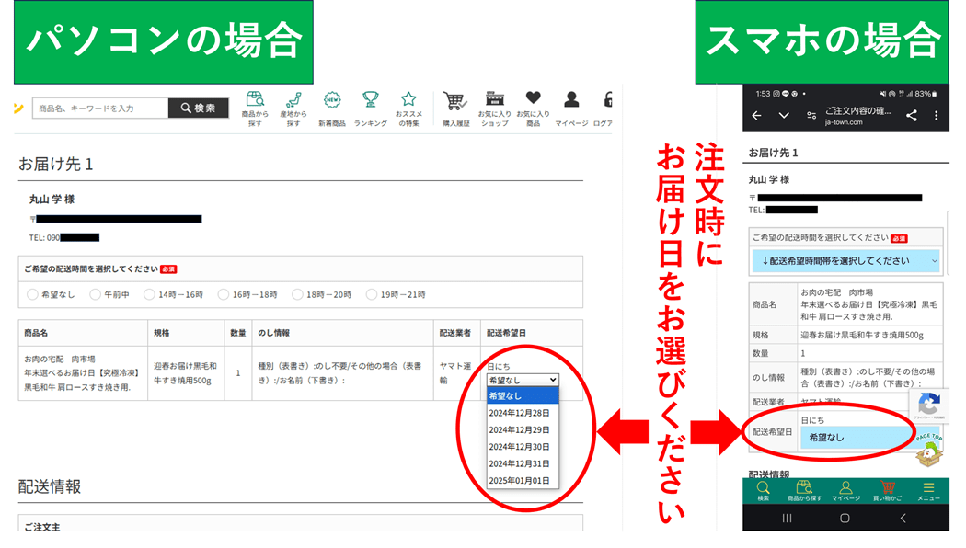Select the 希望なし delivery time radio button
The width and height of the screenshot is (966, 548).
[33, 294]
